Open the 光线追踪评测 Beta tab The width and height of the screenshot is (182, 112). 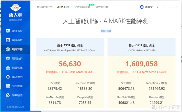pos(82,7)
